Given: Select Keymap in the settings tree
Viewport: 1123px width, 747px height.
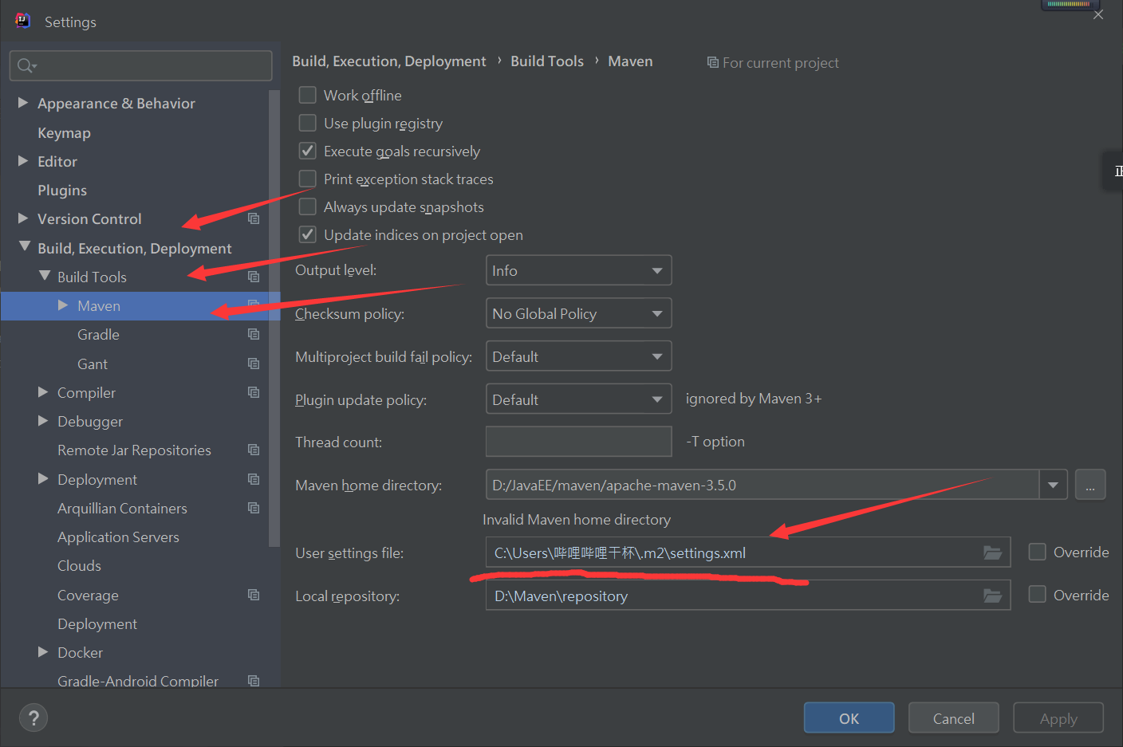Looking at the screenshot, I should point(64,133).
